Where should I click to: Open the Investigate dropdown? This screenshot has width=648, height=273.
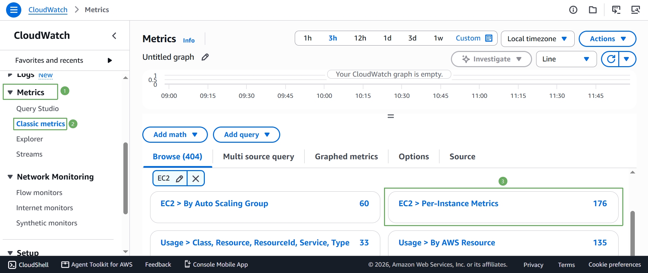(491, 59)
